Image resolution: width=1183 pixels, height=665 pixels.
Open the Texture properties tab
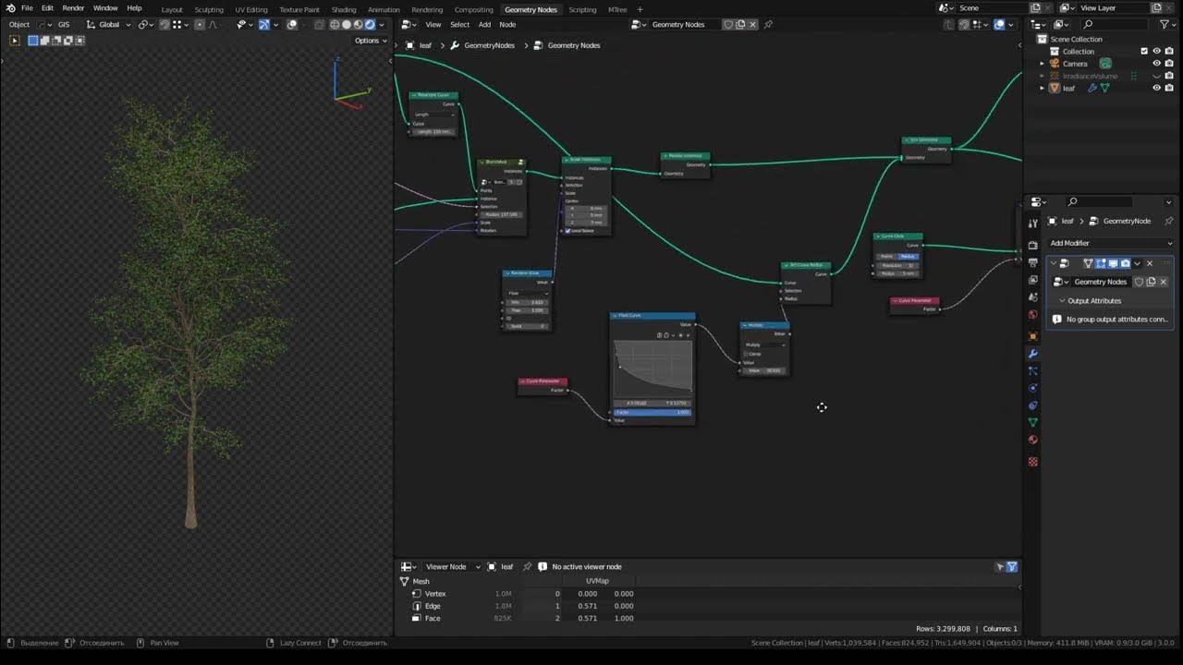[1032, 461]
